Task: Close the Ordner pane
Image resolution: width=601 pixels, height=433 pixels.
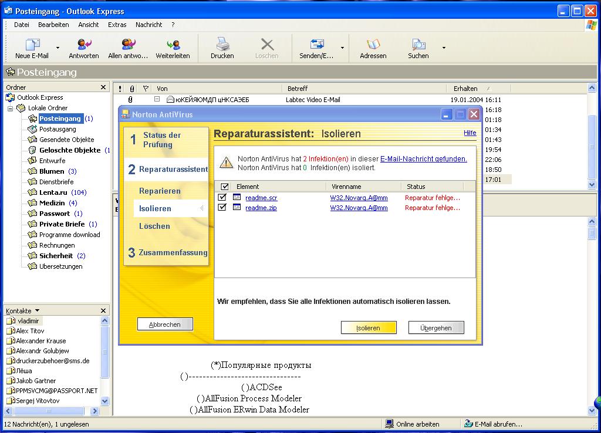Action: [103, 87]
